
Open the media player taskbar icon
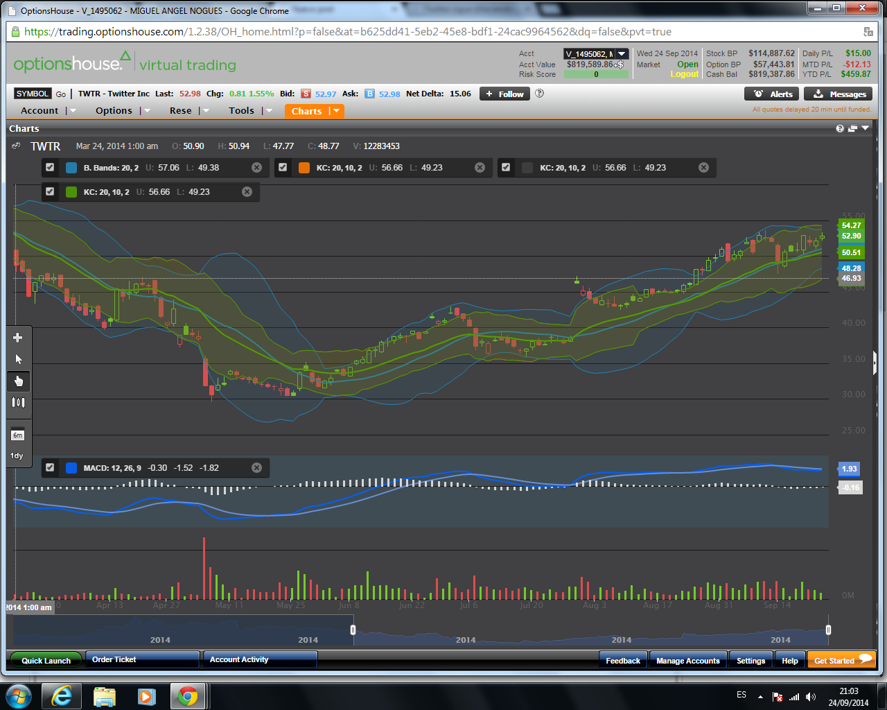pos(146,696)
